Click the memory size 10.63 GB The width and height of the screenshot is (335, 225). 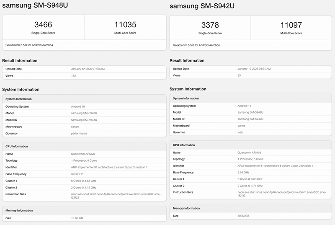pyautogui.click(x=243, y=215)
